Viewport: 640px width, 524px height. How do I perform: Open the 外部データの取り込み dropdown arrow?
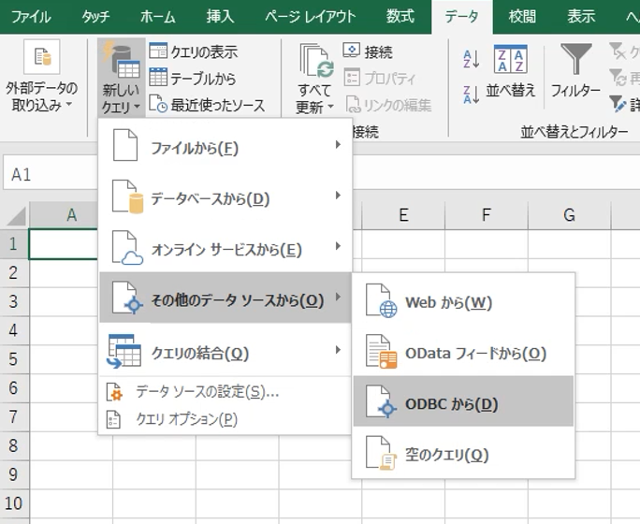(x=69, y=105)
